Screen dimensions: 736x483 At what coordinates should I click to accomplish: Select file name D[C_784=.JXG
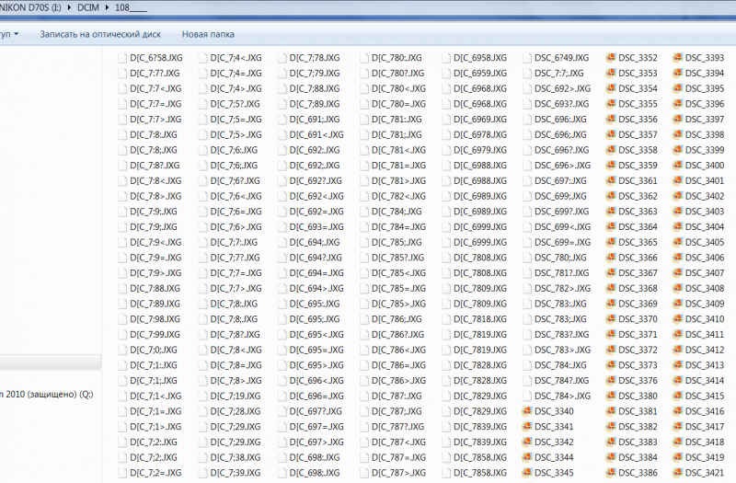(x=399, y=227)
